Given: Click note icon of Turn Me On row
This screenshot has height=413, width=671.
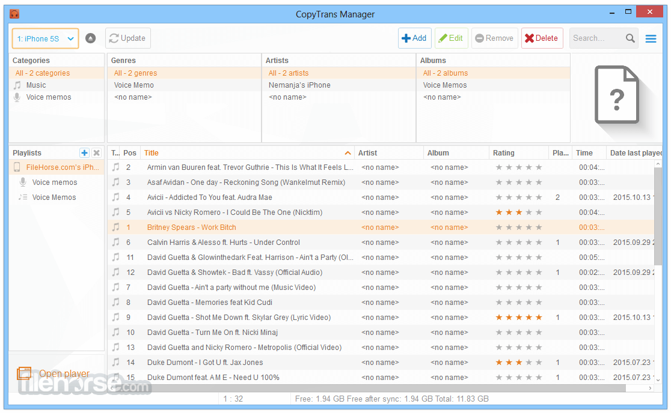Looking at the screenshot, I should [115, 333].
